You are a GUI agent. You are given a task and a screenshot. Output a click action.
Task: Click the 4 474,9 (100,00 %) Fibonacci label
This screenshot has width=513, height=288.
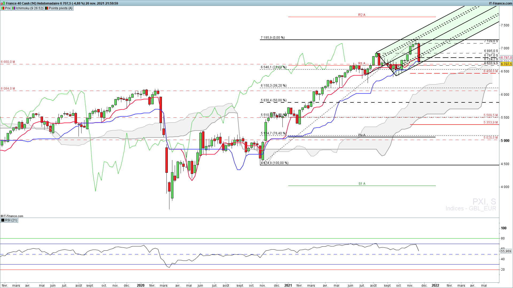274,163
